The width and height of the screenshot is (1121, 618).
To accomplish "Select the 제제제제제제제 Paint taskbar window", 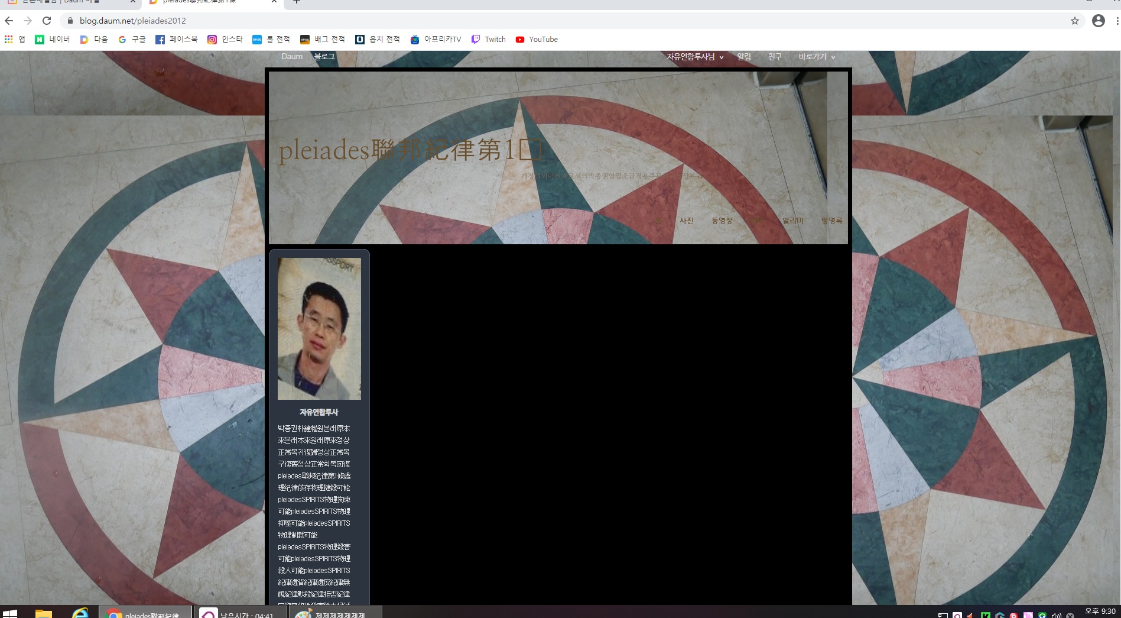I will pos(335,613).
